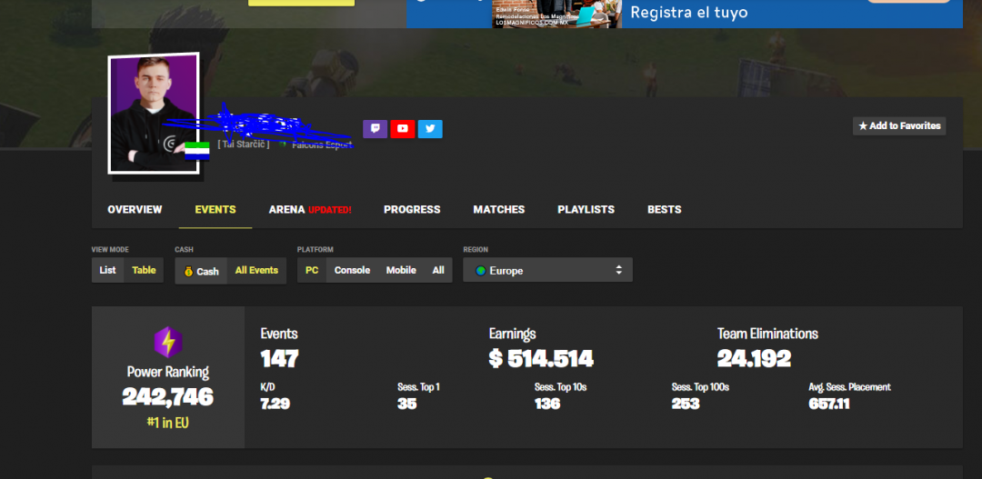Image resolution: width=982 pixels, height=479 pixels.
Task: Click the Falcons Esports team link
Action: pos(318,145)
